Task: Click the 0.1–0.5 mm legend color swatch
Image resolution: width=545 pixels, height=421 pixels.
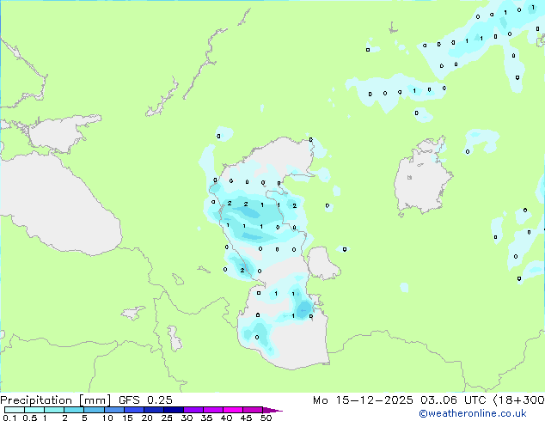Action: tap(15, 410)
